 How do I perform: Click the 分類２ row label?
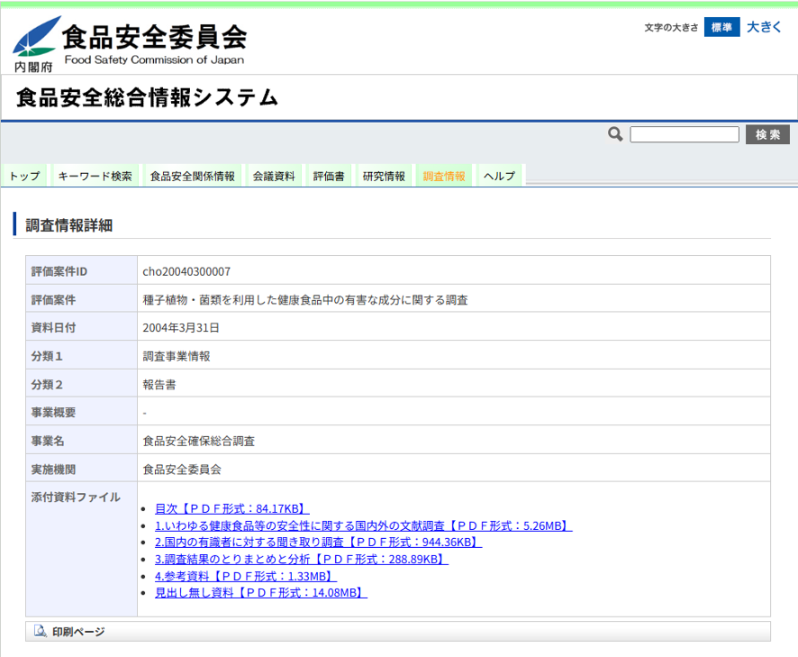point(47,385)
